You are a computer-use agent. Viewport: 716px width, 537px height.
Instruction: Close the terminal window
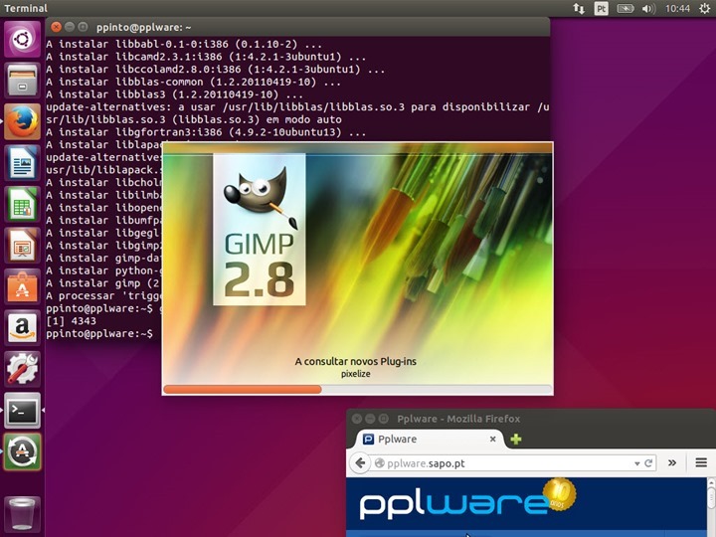point(56,27)
